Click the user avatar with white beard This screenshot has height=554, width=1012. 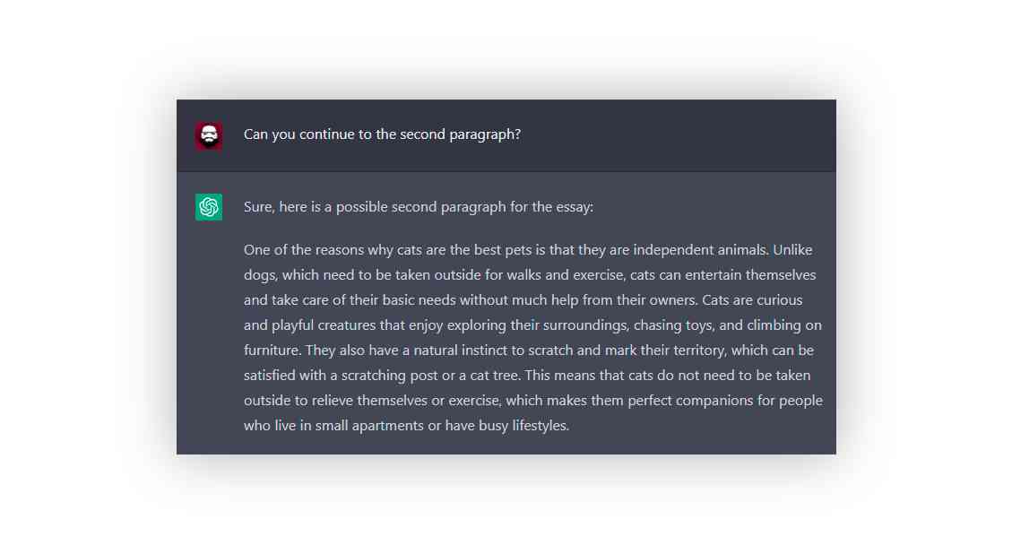click(x=209, y=135)
